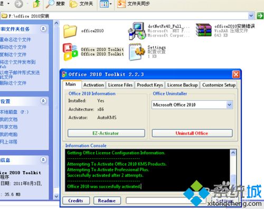Image resolution: width=264 pixels, height=209 pixels.
Task: Collapse the 详细信息 panel
Action: (43, 160)
